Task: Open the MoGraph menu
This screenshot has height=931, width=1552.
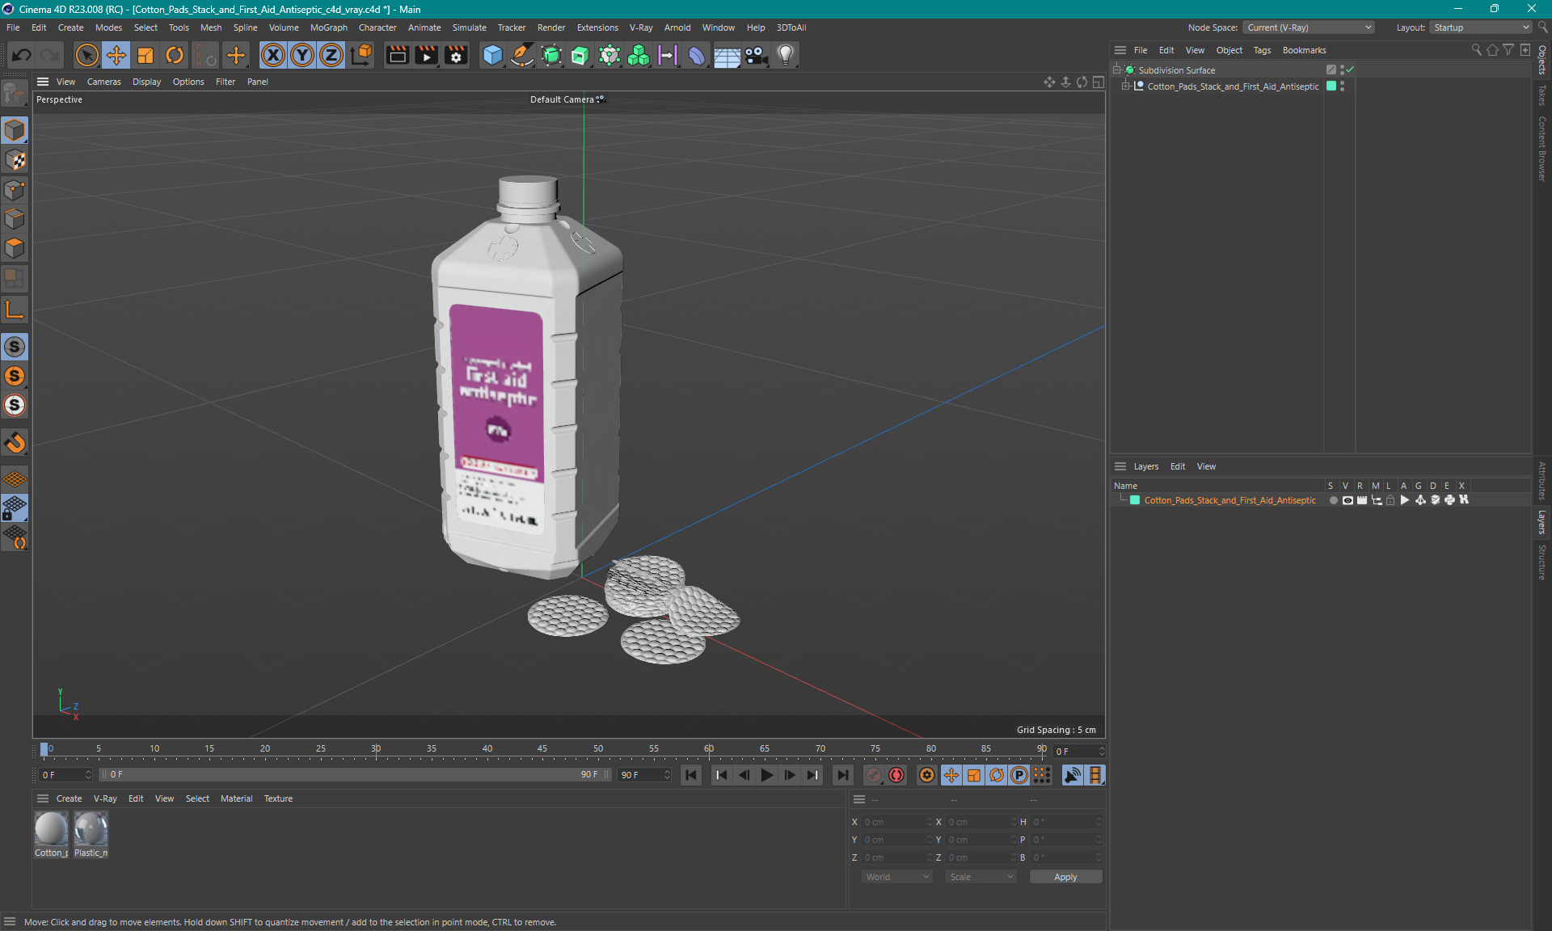Action: (x=328, y=27)
